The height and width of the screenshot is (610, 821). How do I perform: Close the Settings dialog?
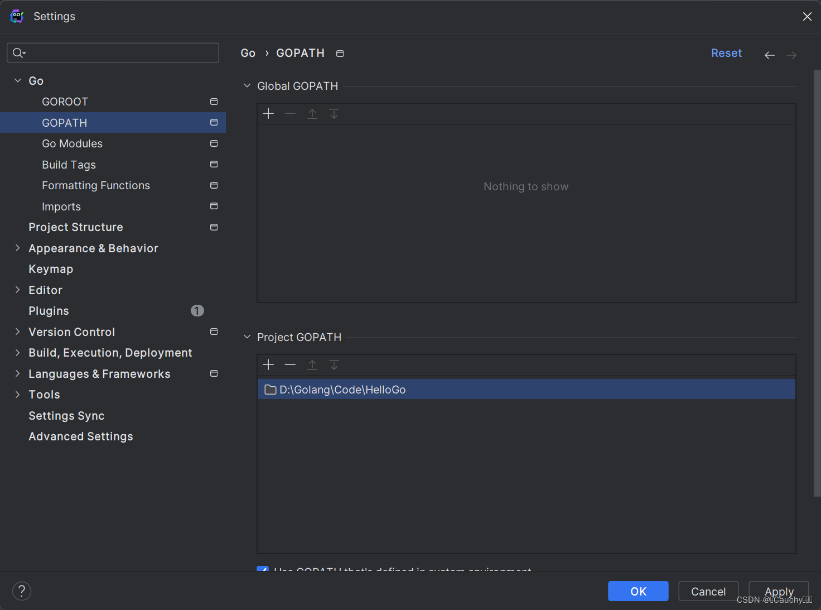pyautogui.click(x=807, y=16)
